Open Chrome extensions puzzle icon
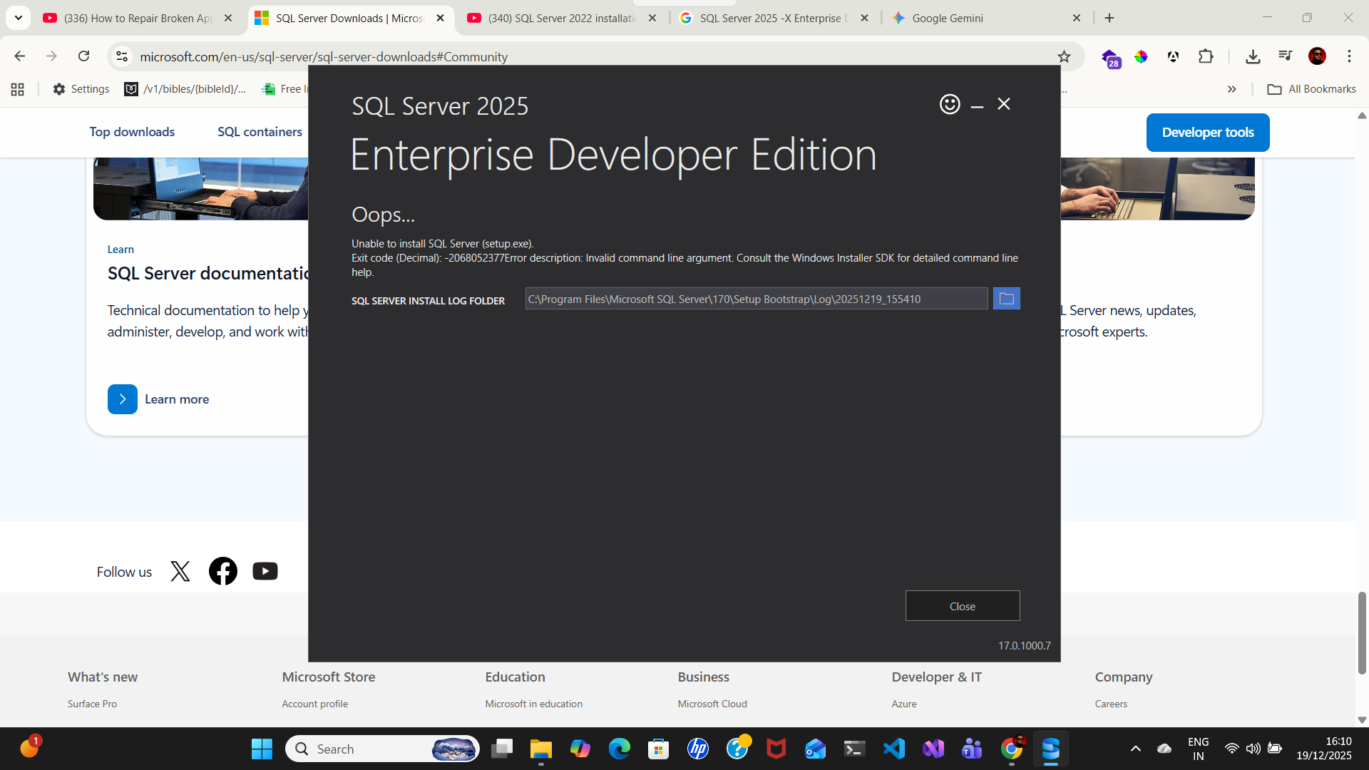The image size is (1369, 770). 1206,56
